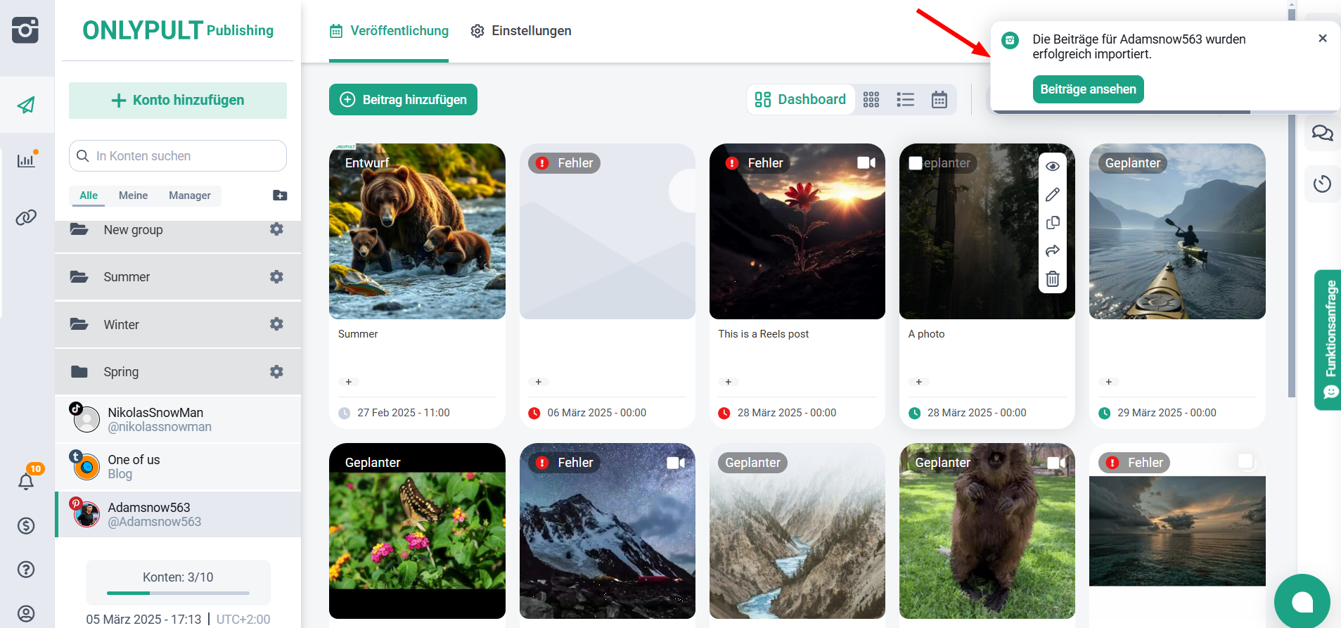The image size is (1341, 628).
Task: Open notifications bell with 10 badge
Action: [x=26, y=482]
